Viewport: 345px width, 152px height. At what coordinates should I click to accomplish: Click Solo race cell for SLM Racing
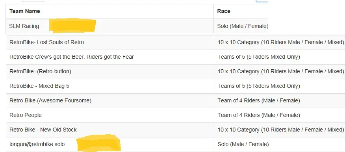tap(243, 26)
